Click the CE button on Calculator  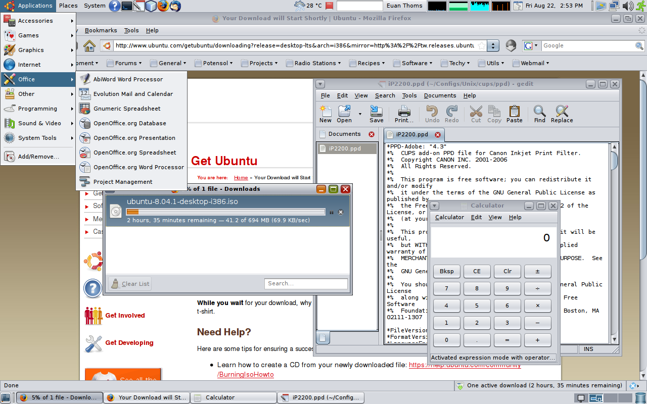coord(477,271)
